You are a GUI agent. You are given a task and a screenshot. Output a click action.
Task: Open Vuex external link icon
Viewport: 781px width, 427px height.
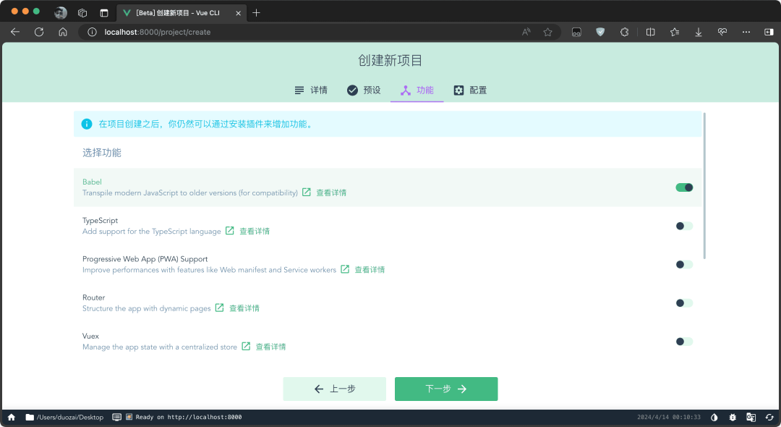click(x=246, y=346)
